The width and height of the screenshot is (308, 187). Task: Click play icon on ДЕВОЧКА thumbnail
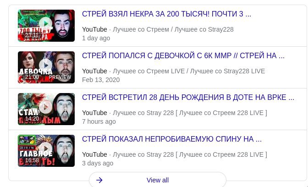(45, 66)
